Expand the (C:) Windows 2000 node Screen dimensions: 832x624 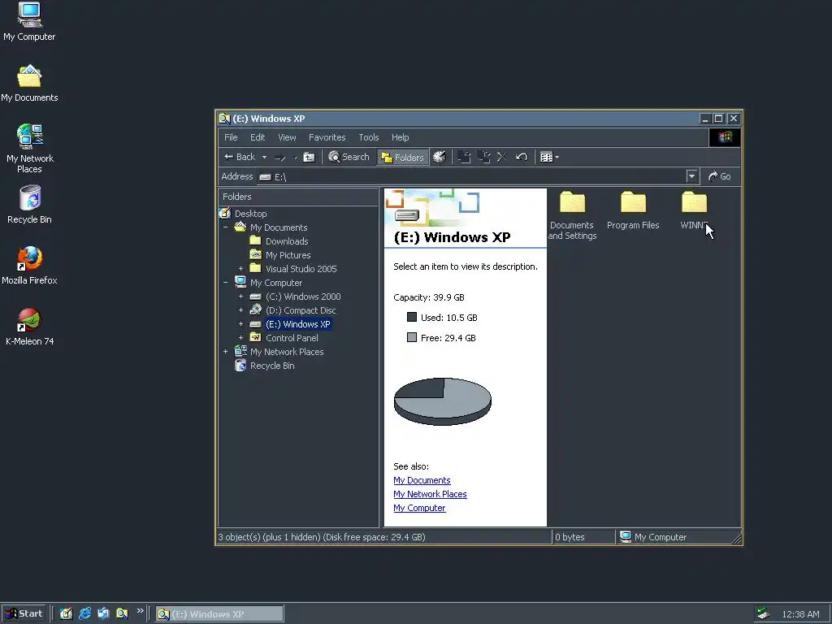[x=240, y=296]
